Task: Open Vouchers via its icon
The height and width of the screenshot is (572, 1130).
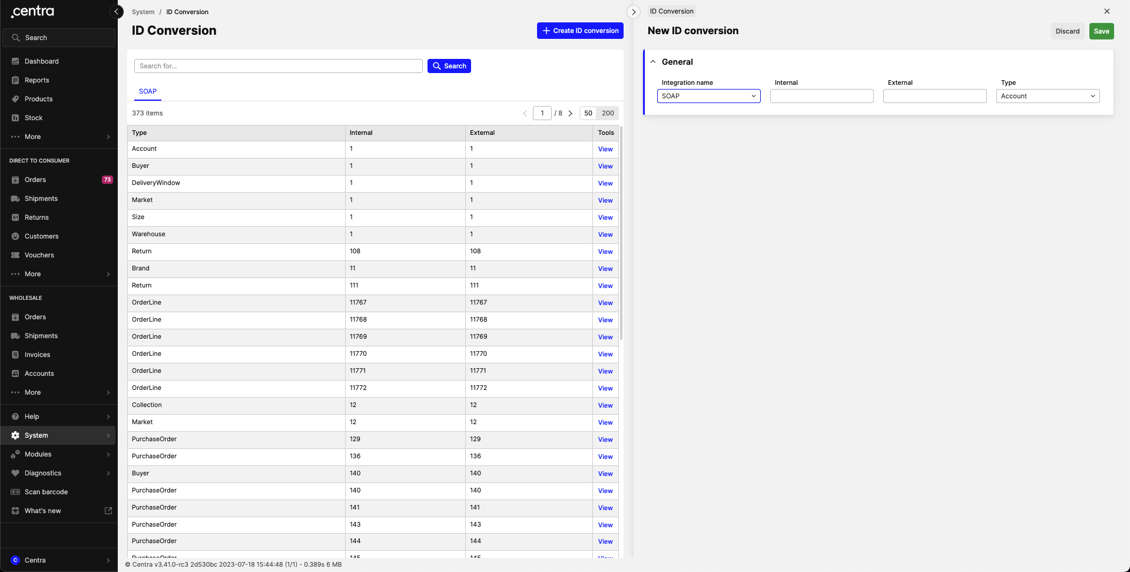Action: tap(15, 255)
